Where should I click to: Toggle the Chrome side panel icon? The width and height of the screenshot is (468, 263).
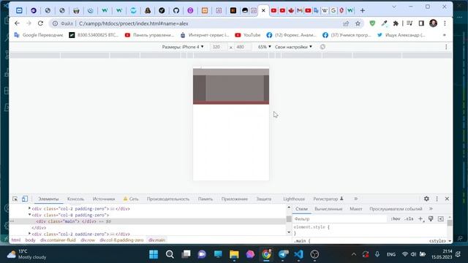[x=421, y=23]
